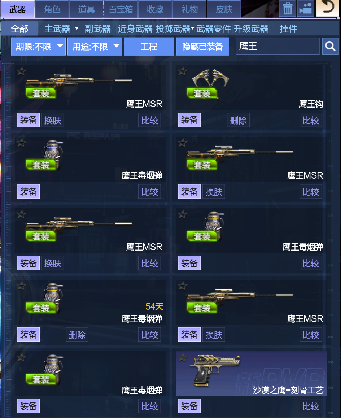The height and width of the screenshot is (418, 341).
Task: Toggle favorite star on 鹰王钩
Action: [183, 71]
